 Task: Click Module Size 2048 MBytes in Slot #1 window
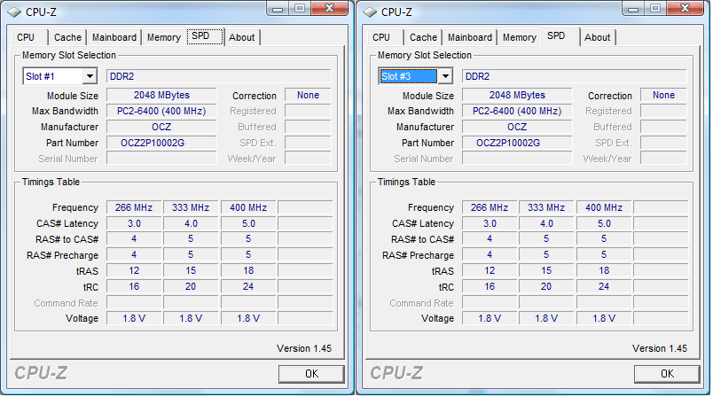click(161, 96)
